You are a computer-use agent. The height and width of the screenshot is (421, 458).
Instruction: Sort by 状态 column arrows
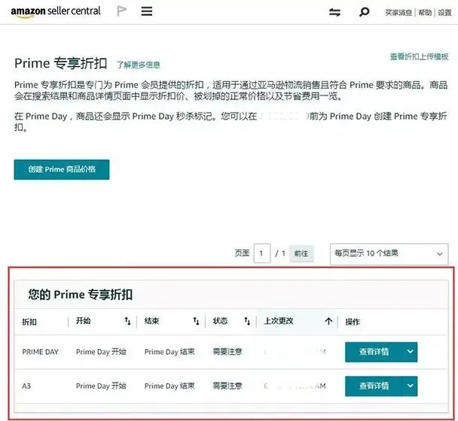(x=247, y=321)
